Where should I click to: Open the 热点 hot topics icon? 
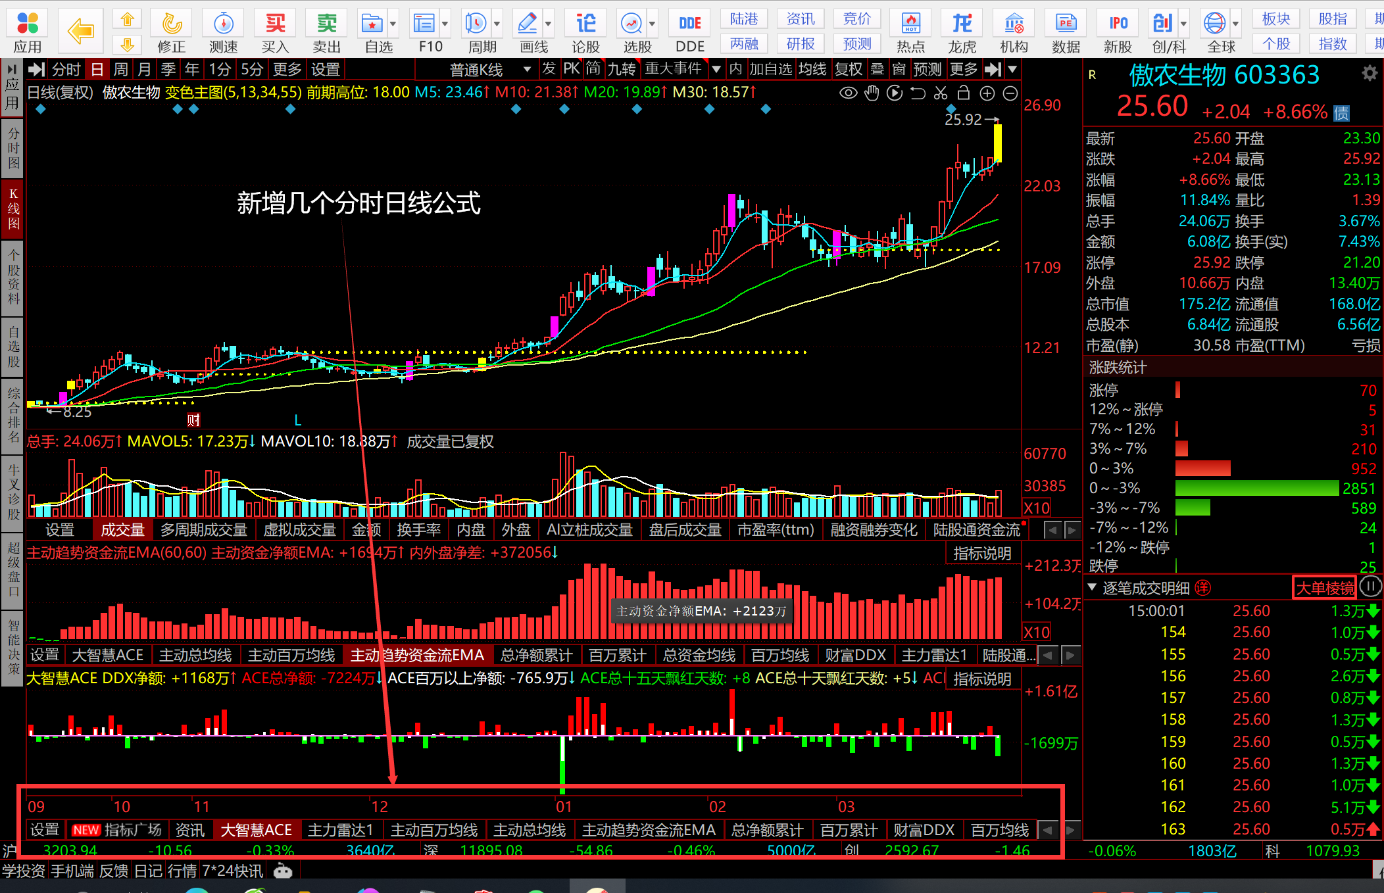point(910,31)
